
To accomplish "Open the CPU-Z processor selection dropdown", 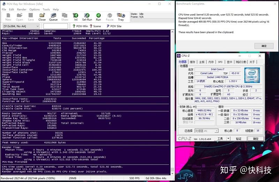I will pyautogui.click(x=206, y=131).
